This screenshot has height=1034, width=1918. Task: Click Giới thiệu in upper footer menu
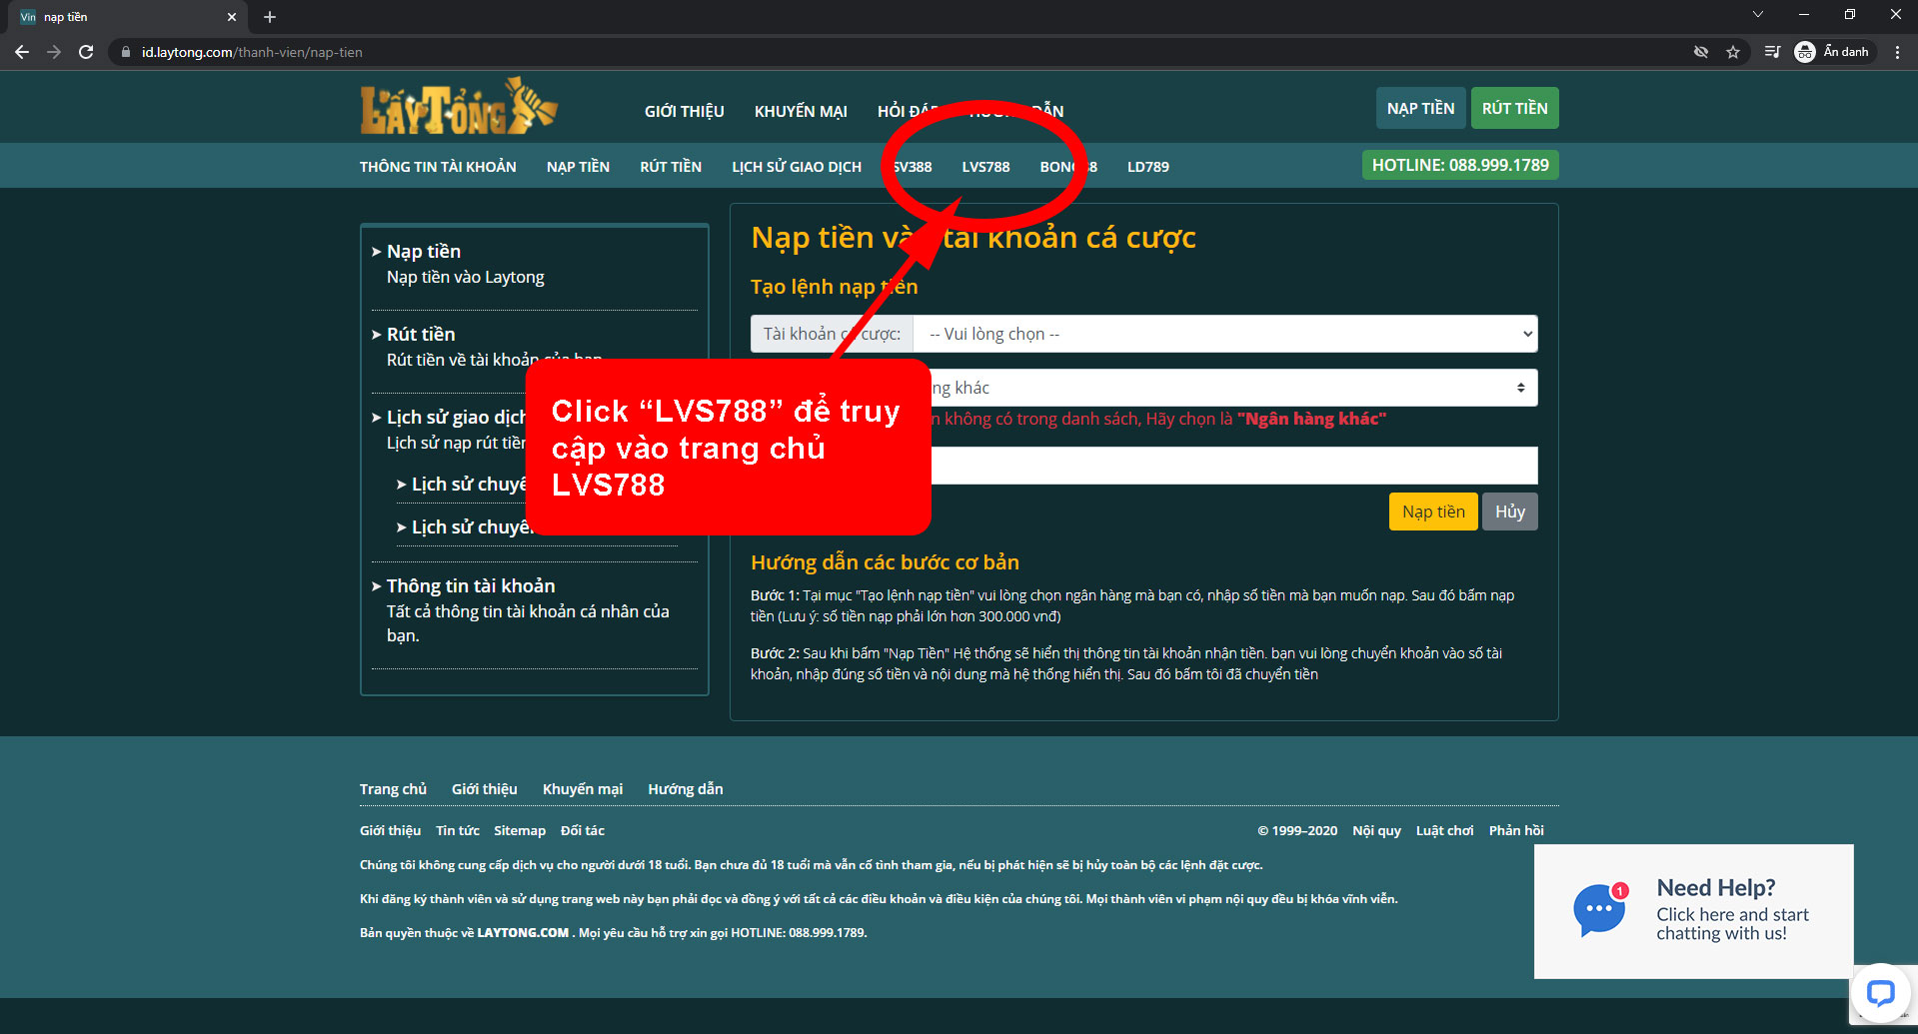tap(485, 789)
